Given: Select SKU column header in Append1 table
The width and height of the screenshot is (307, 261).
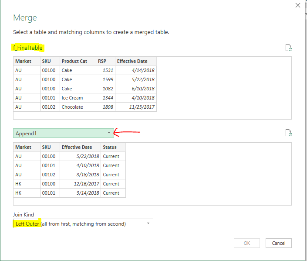Looking at the screenshot, I should (50, 147).
